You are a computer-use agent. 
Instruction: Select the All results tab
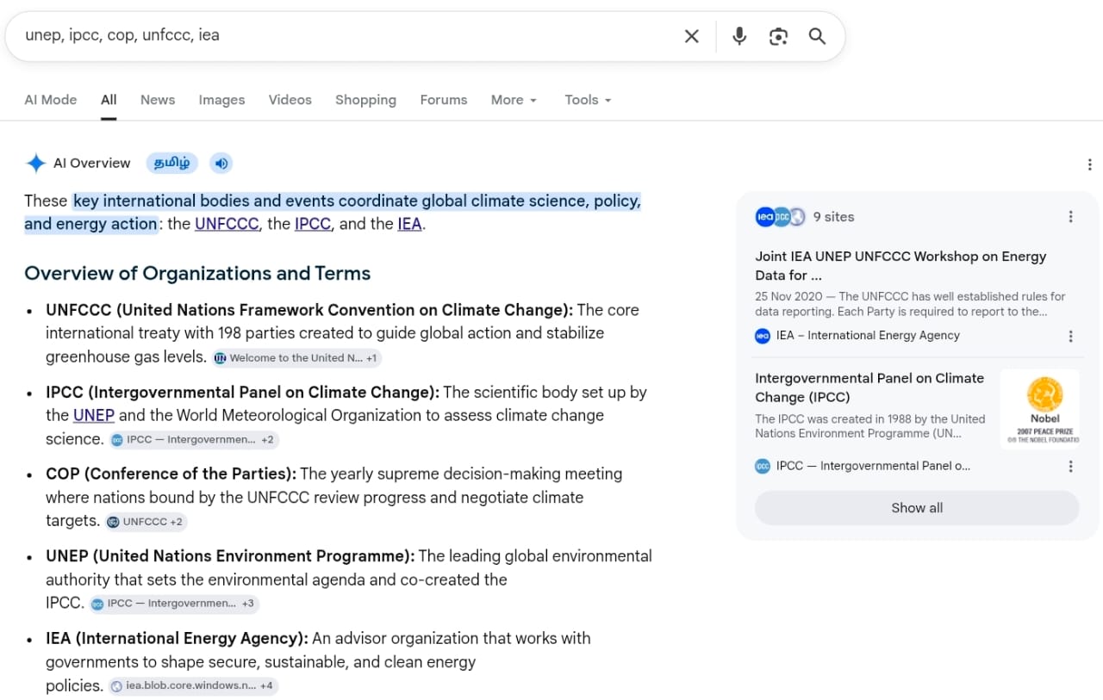(109, 100)
